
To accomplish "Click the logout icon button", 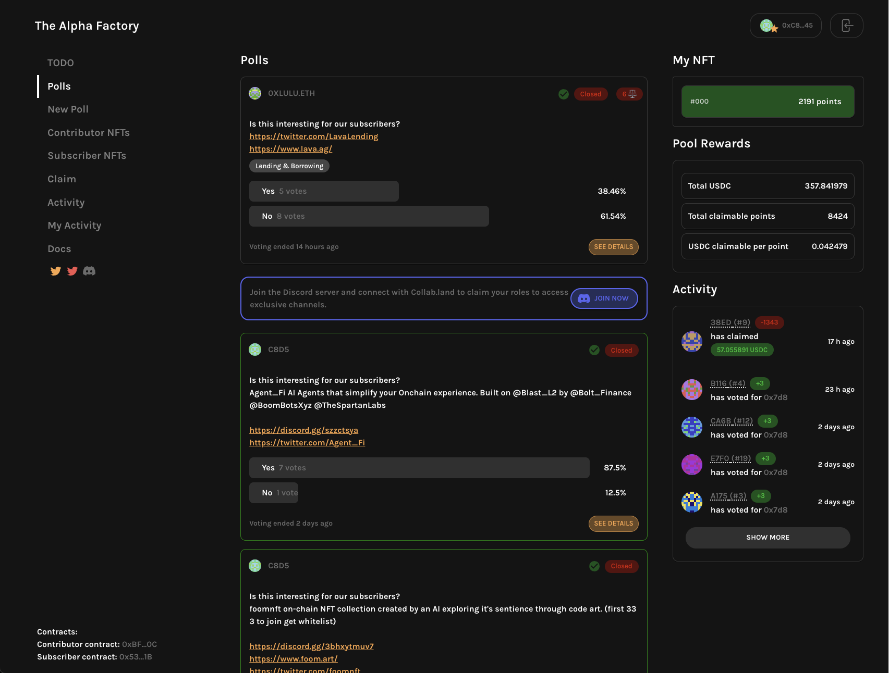I will pyautogui.click(x=846, y=26).
